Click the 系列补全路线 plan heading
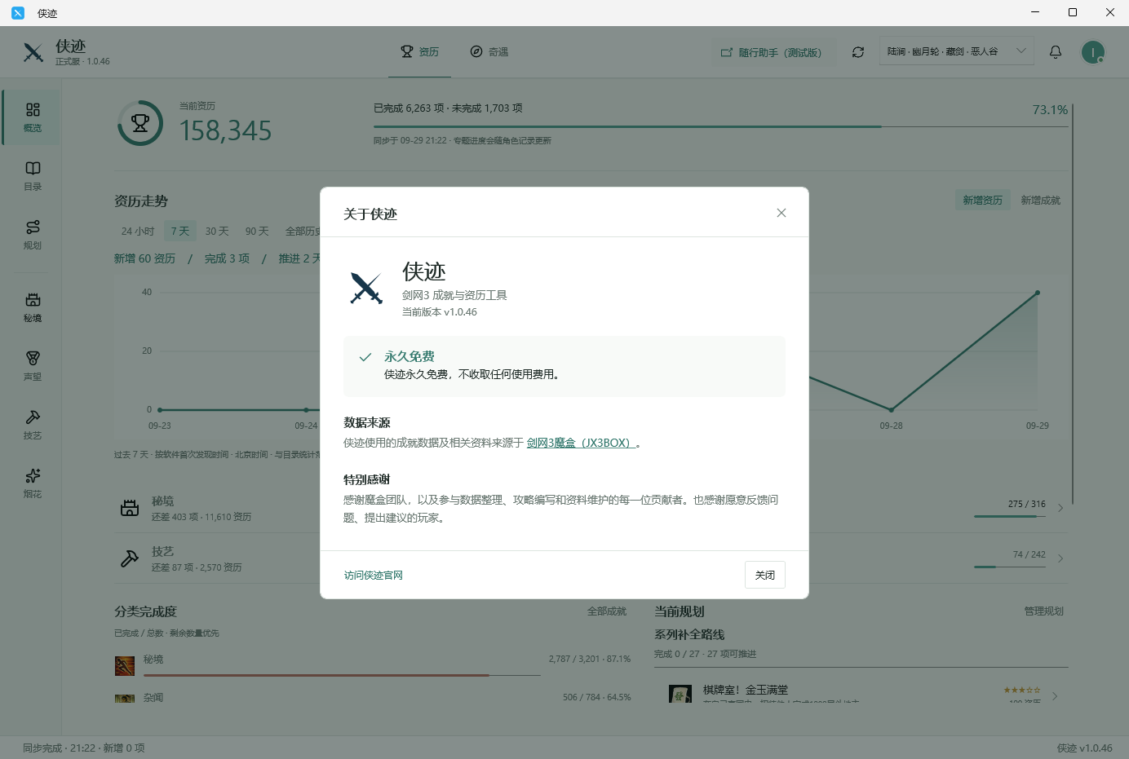 click(689, 634)
